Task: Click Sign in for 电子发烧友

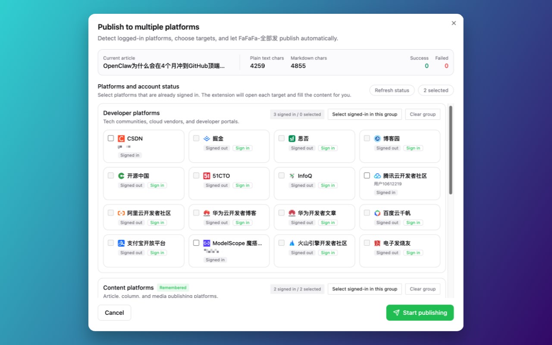Action: 413,253
